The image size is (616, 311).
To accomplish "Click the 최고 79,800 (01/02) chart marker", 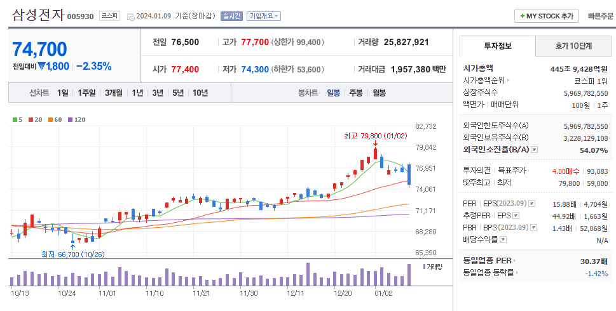I will point(376,136).
